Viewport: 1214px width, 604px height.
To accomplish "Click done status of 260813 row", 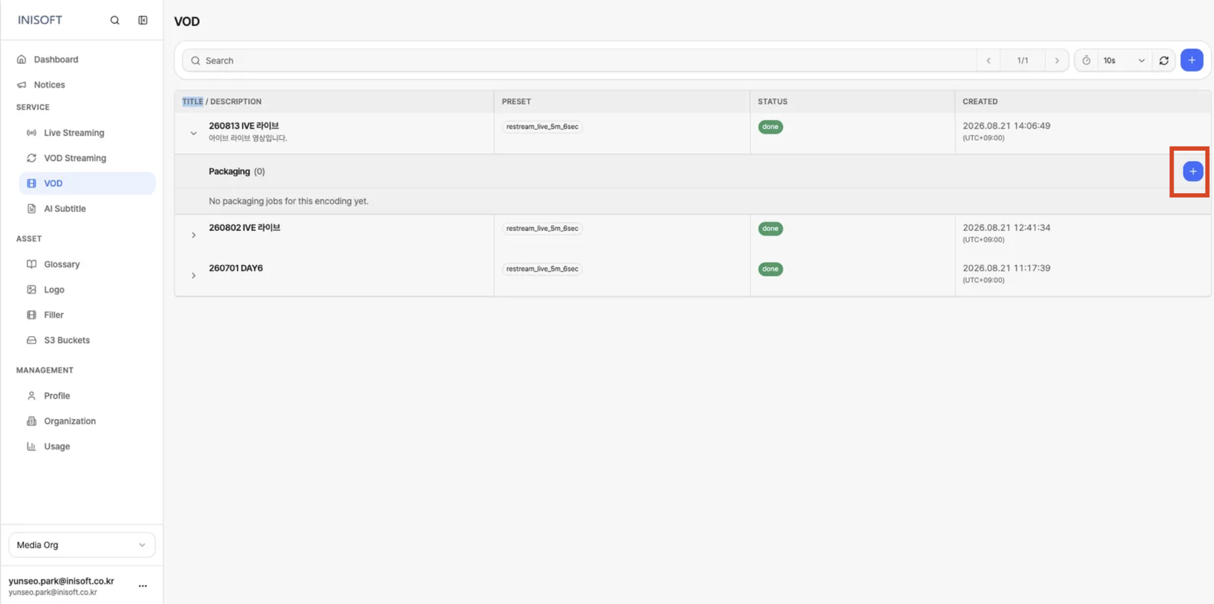I will click(770, 127).
